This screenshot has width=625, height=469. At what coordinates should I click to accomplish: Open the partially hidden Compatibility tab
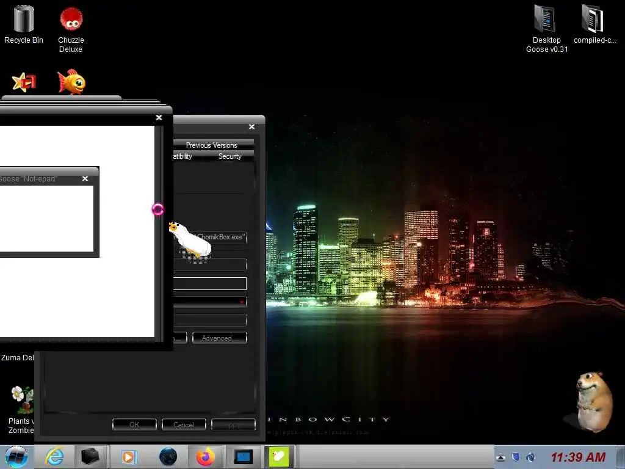point(183,156)
